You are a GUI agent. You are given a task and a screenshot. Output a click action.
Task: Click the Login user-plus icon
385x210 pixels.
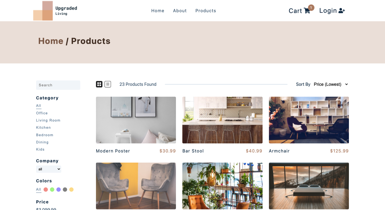(342, 11)
